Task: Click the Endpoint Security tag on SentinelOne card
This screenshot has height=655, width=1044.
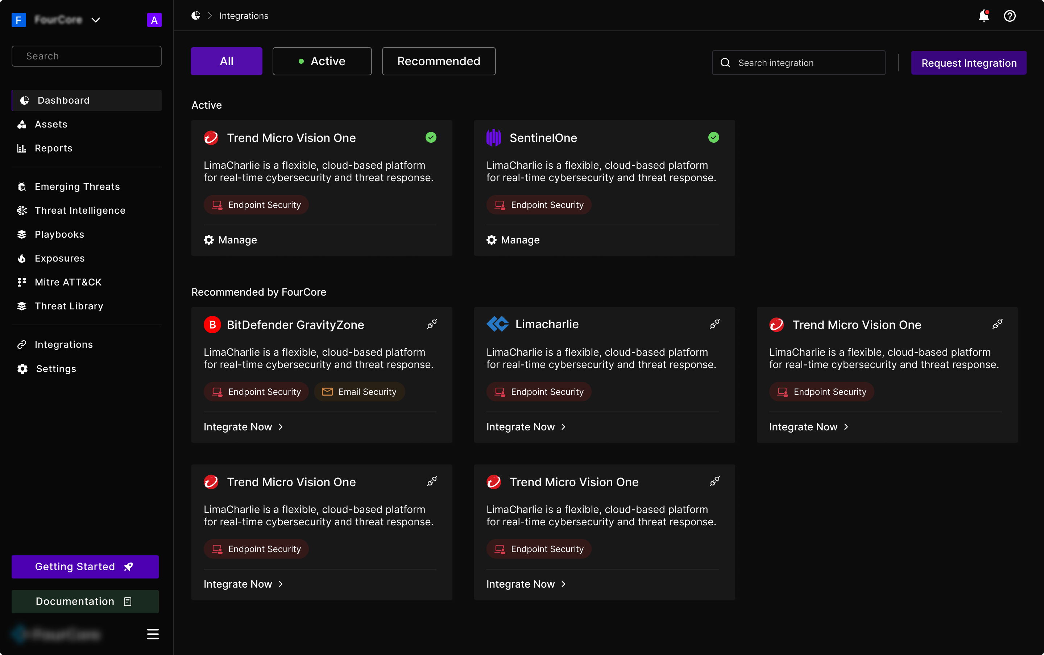Action: (539, 205)
